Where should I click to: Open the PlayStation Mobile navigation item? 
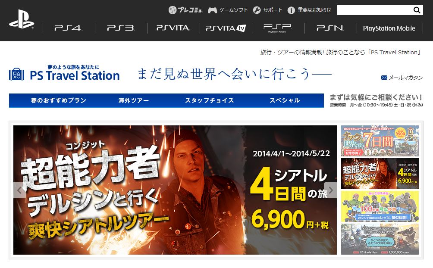[389, 28]
